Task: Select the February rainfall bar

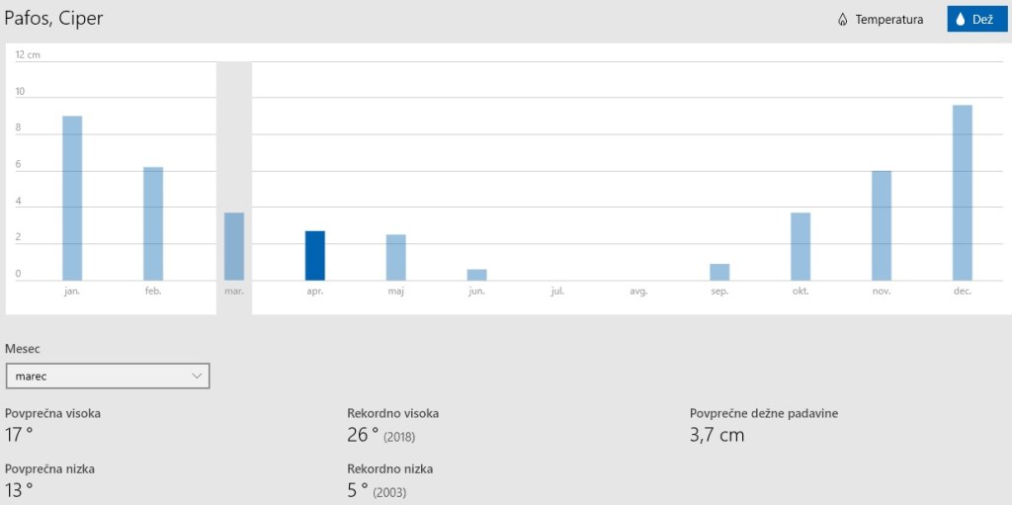Action: coord(153,223)
